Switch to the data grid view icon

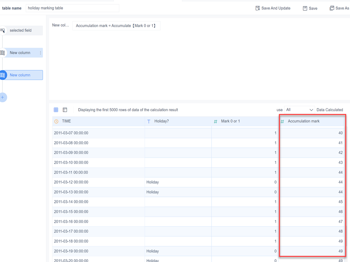pos(56,110)
